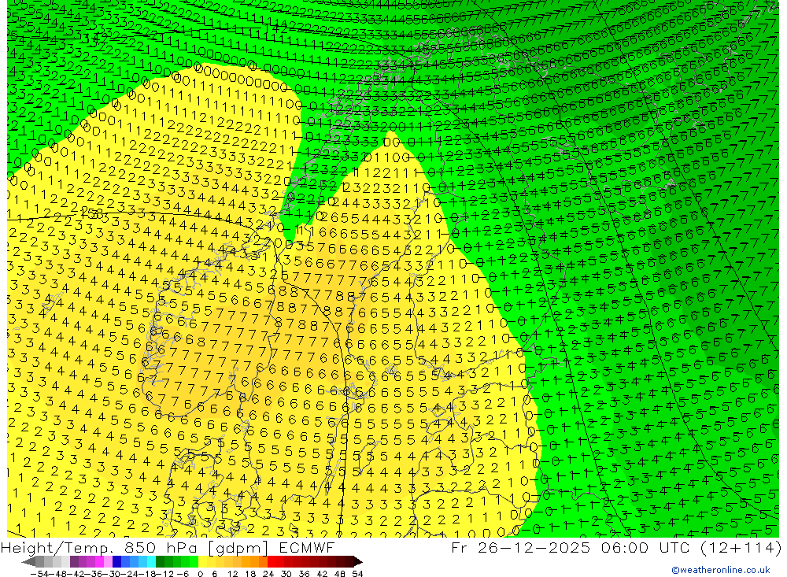The height and width of the screenshot is (577, 787).
Task: Click the legend value 30
Action: tap(286, 574)
